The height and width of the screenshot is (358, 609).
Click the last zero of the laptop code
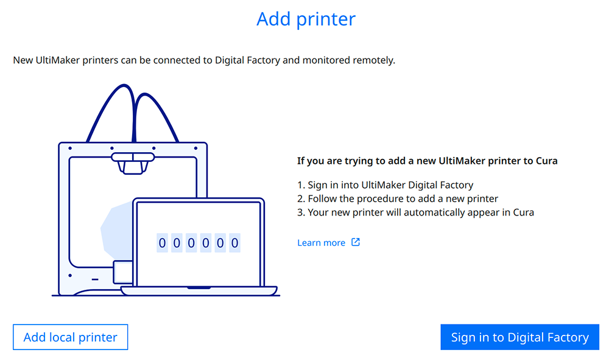click(235, 244)
